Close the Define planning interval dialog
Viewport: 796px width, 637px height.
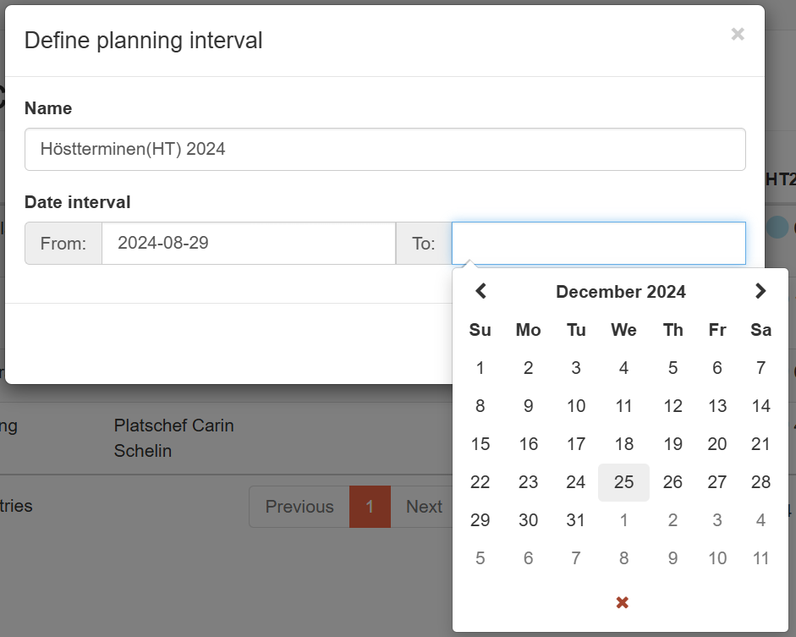(x=738, y=34)
